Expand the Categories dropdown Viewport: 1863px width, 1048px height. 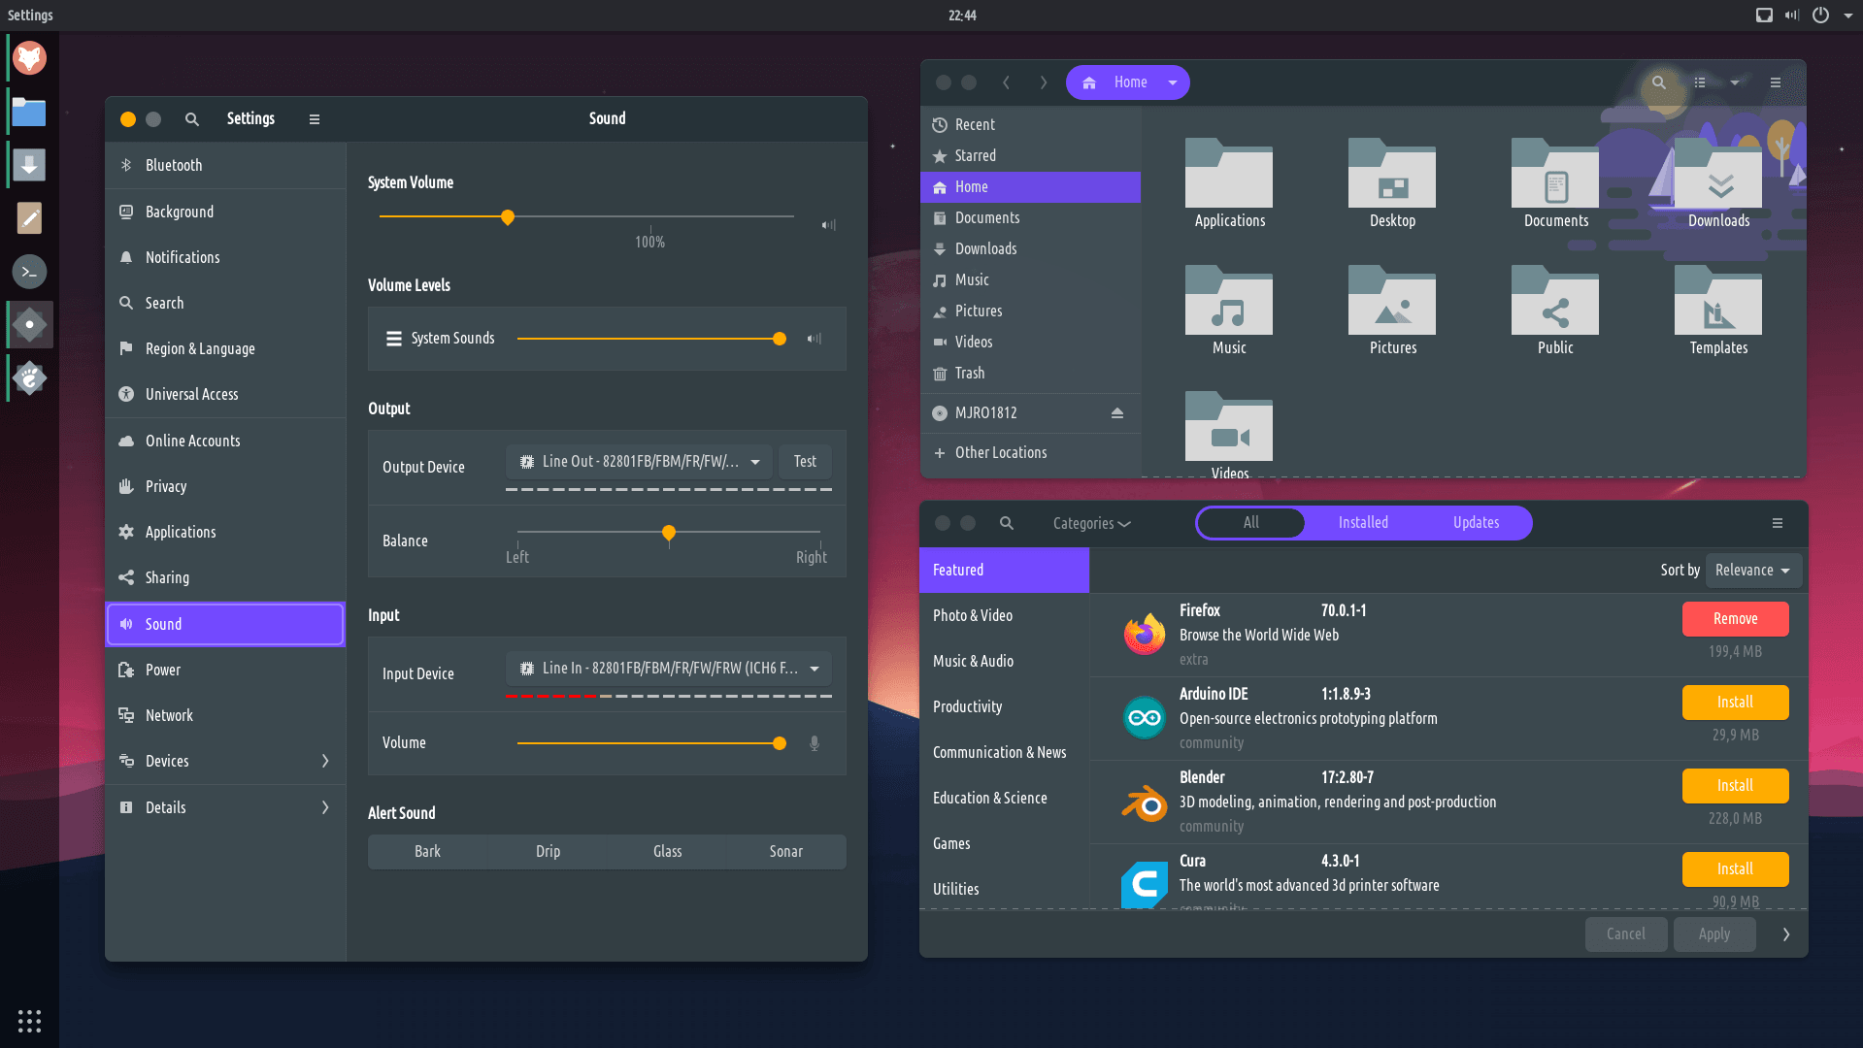coord(1091,523)
